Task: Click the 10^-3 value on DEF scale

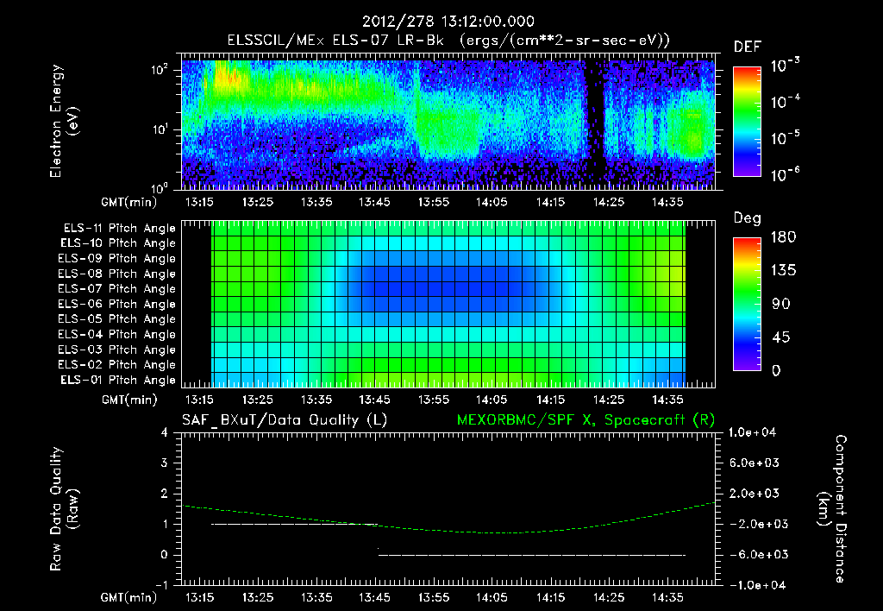Action: [785, 65]
